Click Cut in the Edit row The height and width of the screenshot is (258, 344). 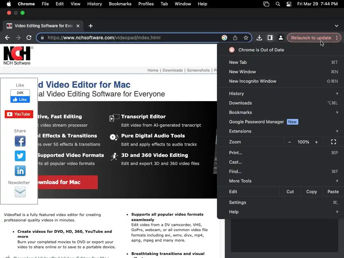click(x=290, y=192)
